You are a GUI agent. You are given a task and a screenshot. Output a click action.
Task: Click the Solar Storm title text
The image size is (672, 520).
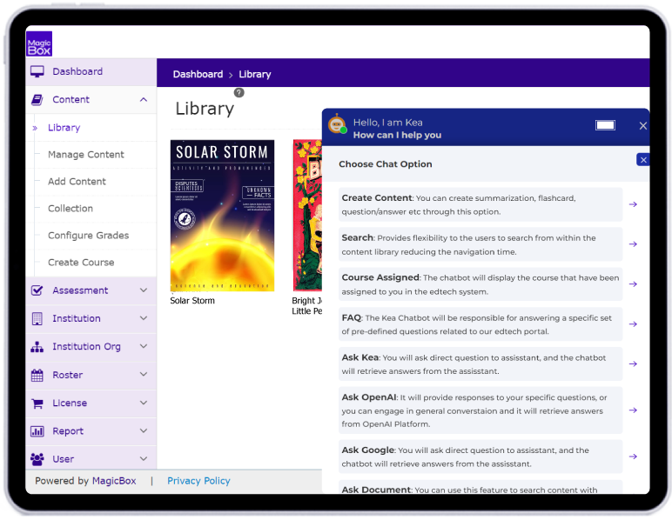pyautogui.click(x=192, y=301)
